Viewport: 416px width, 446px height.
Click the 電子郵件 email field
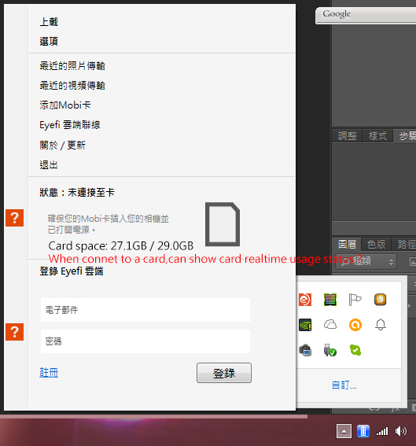[145, 310]
